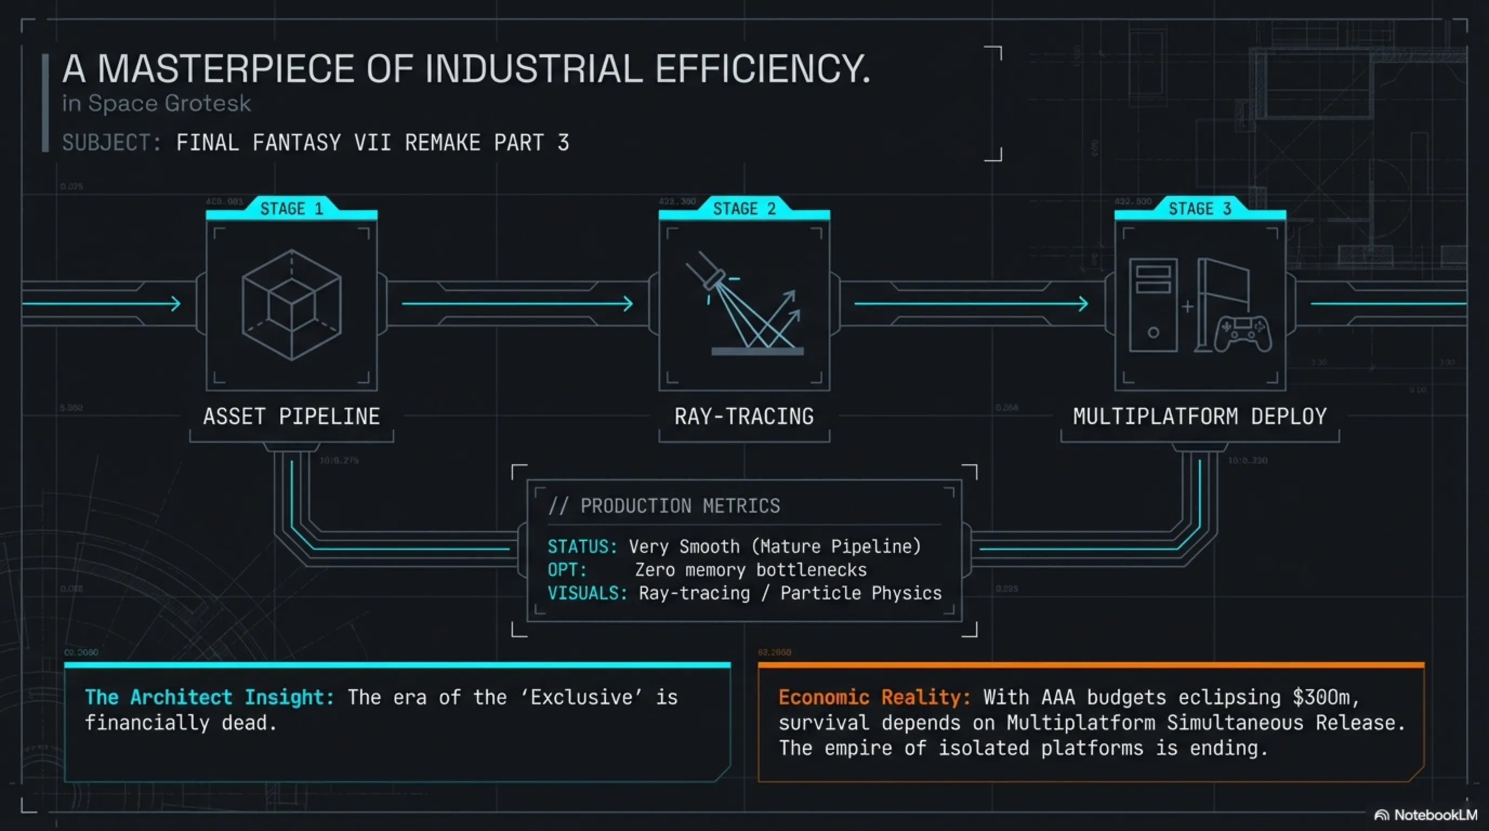1489x831 pixels.
Task: Click the arrow leading into Stage 3
Action: [971, 304]
